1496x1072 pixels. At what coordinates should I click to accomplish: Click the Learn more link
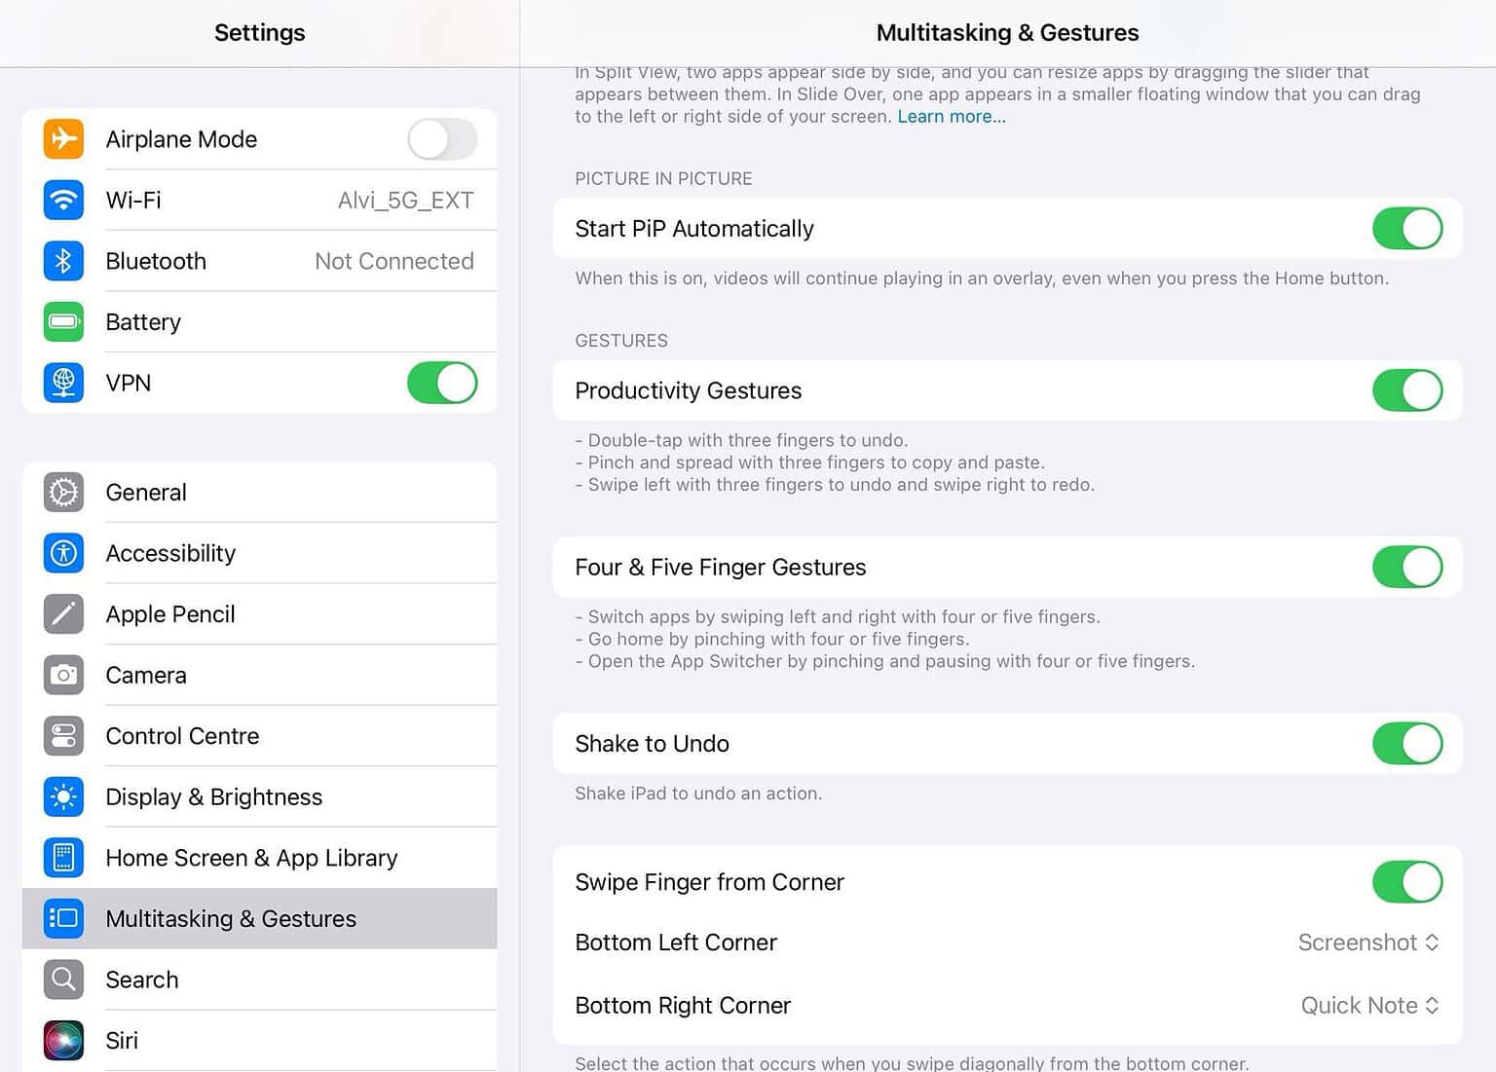point(951,116)
